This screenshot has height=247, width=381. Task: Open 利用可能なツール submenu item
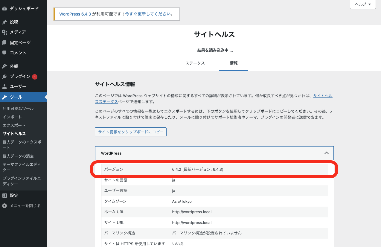point(18,109)
